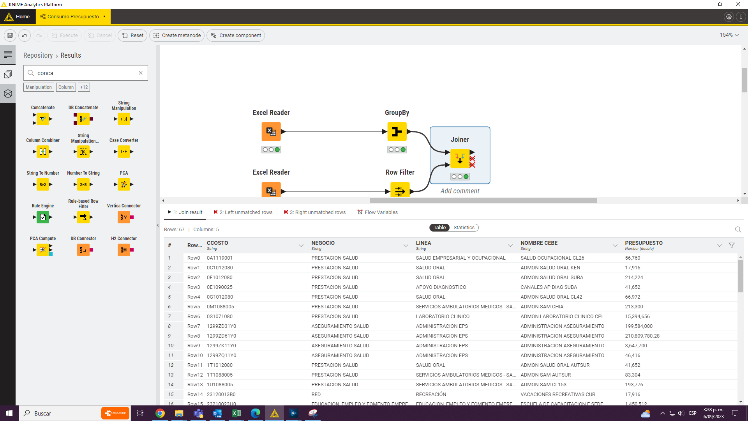Select the DB Concatenate node icon
Image resolution: width=748 pixels, height=421 pixels.
point(83,119)
